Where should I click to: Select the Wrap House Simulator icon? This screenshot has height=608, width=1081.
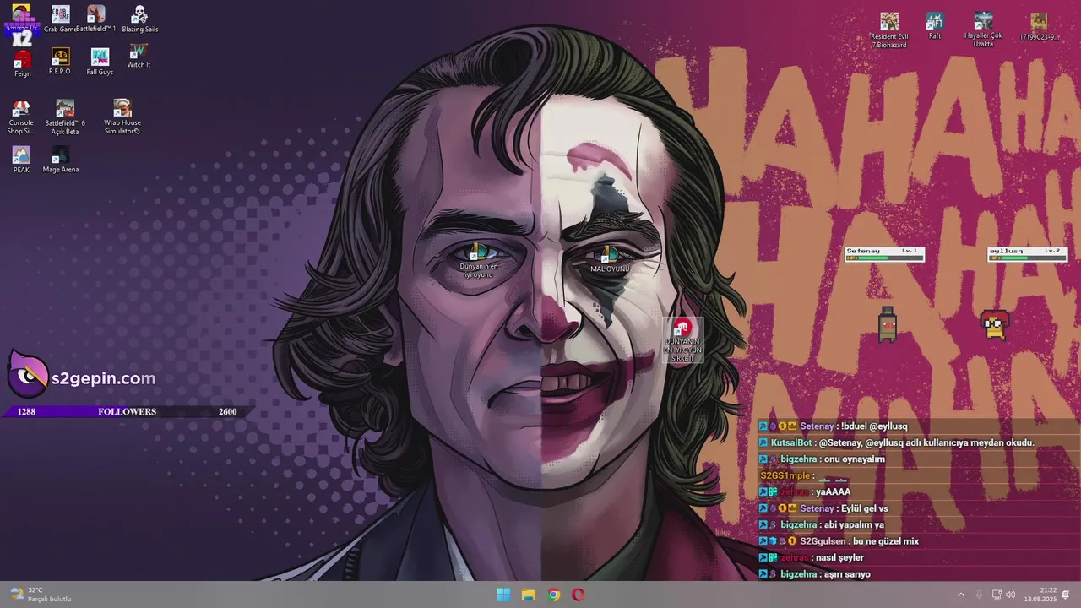click(122, 117)
